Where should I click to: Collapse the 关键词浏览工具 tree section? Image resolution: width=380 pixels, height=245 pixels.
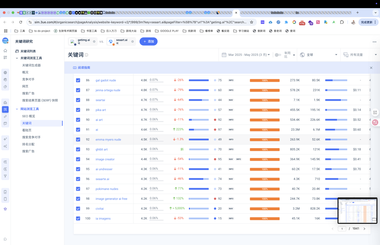[17, 58]
